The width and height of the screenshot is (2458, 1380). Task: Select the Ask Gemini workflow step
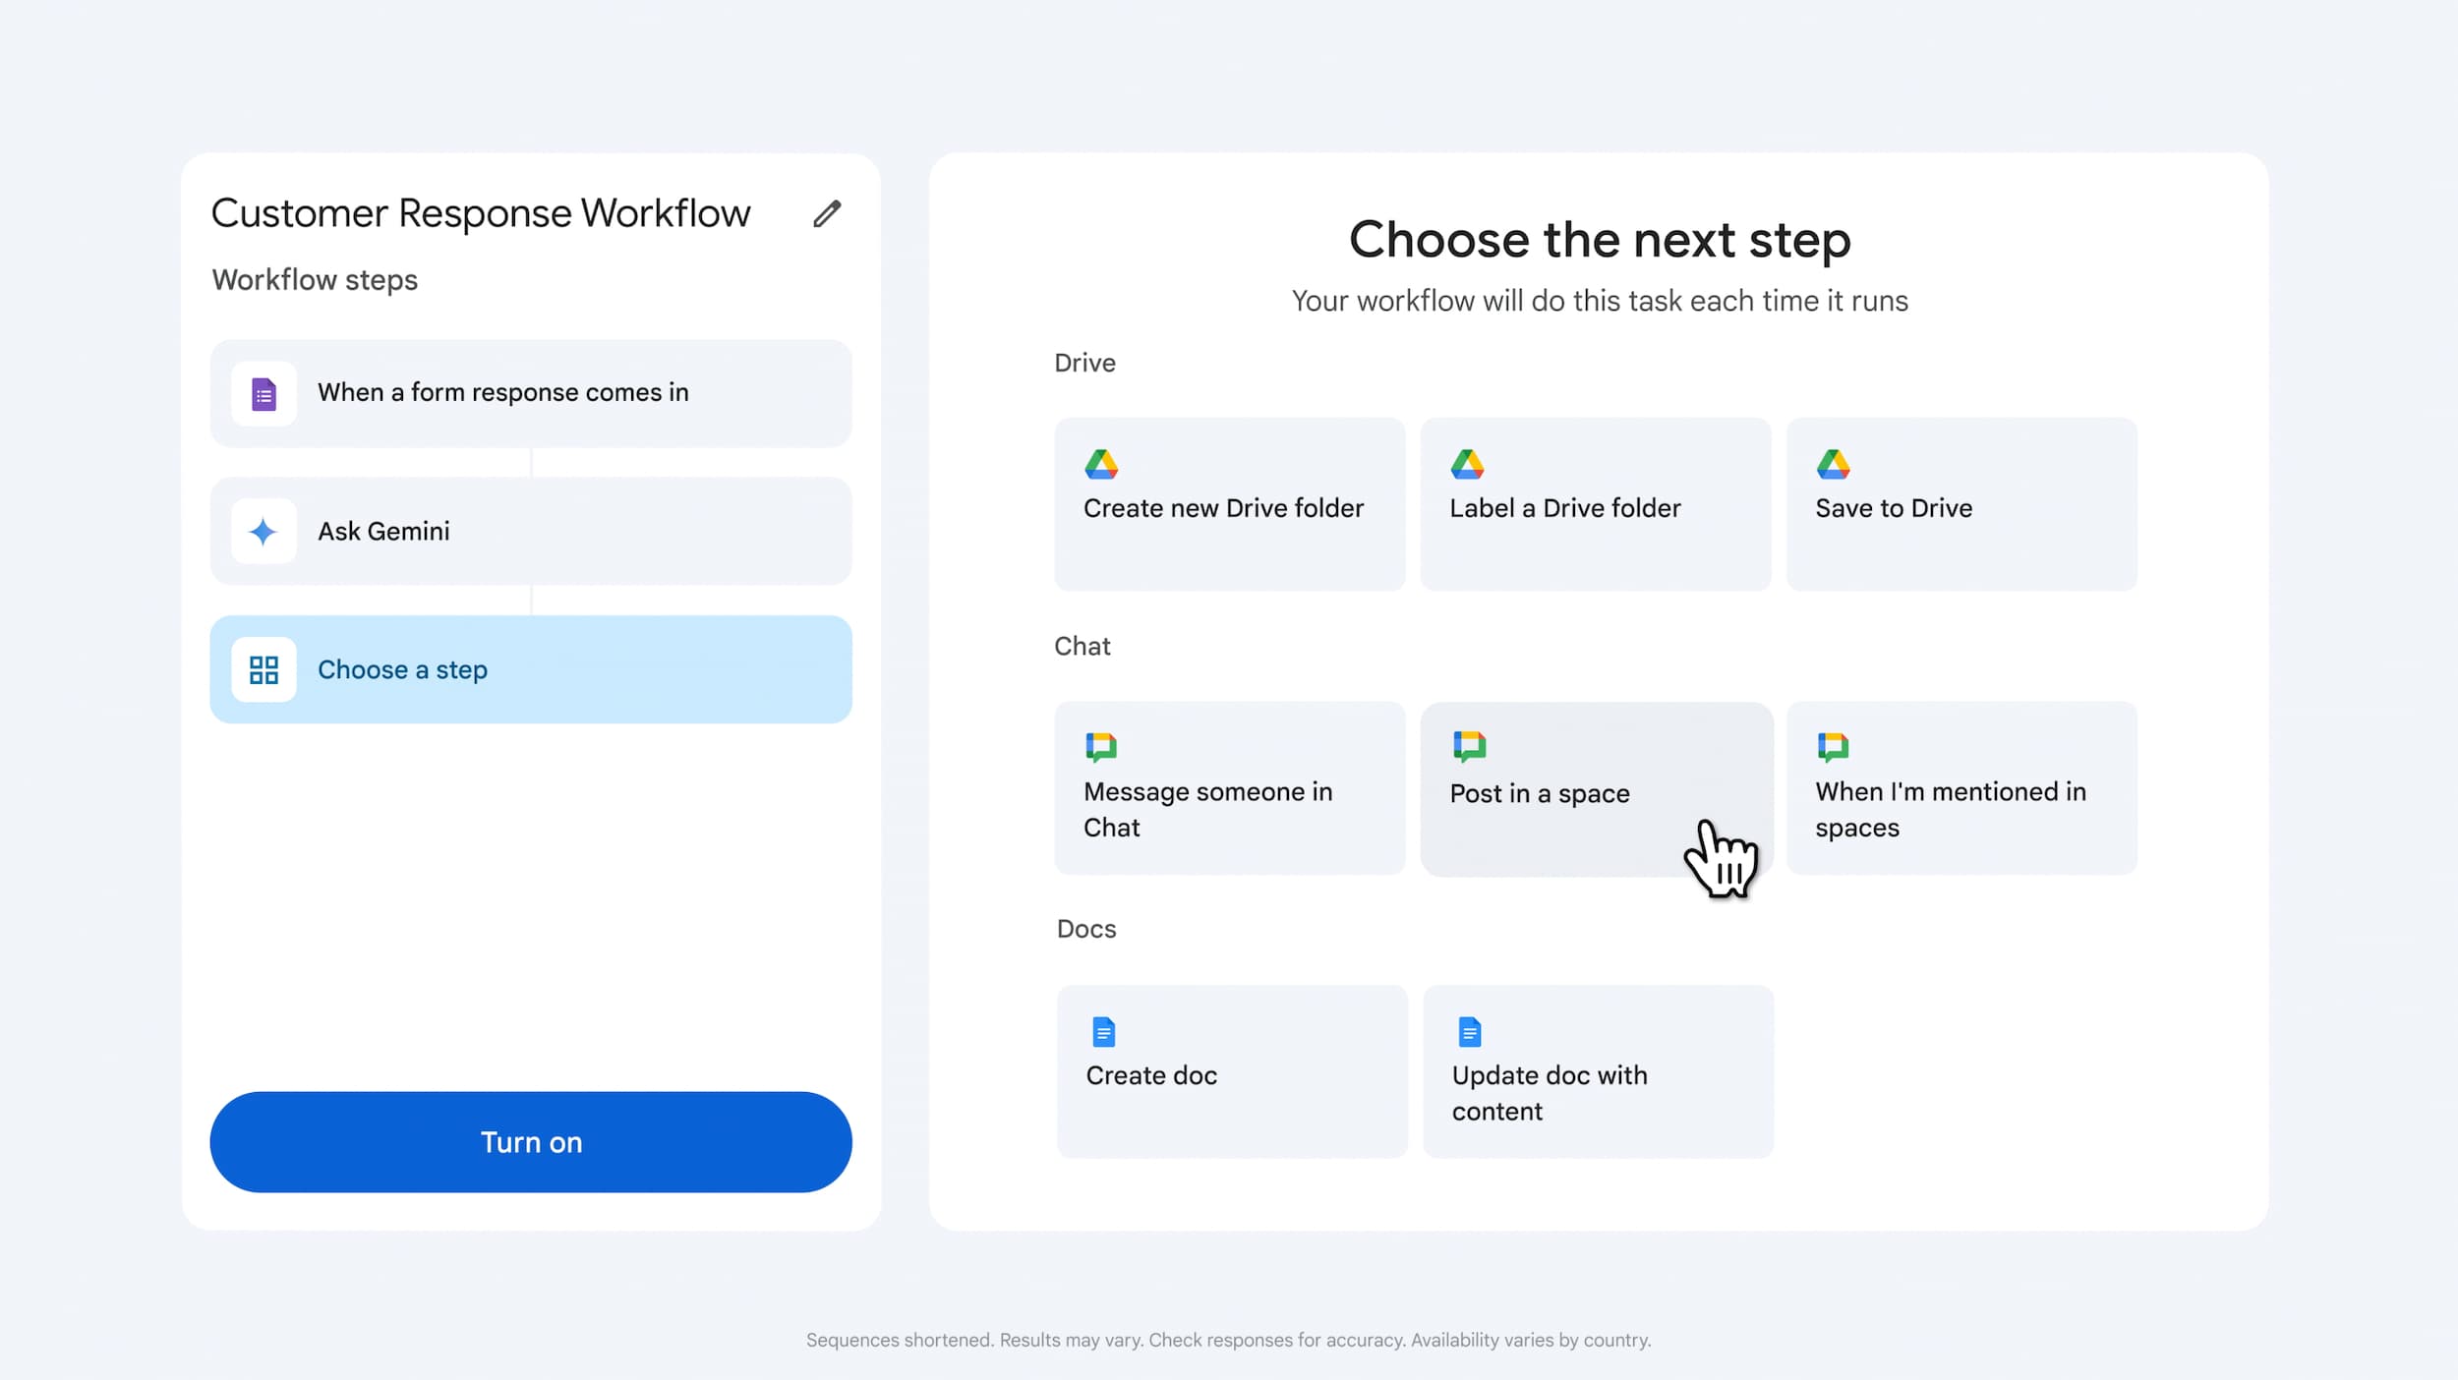pyautogui.click(x=531, y=531)
